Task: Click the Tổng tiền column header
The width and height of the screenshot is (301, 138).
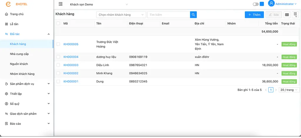Action: tap(271, 23)
